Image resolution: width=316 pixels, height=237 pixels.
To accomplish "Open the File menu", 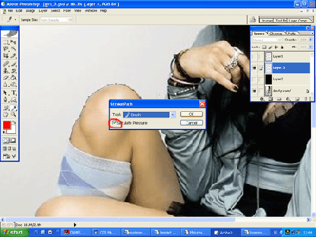I will point(10,11).
